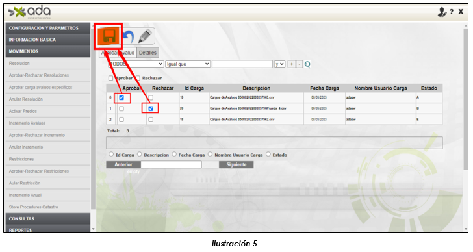Click the magnifying glass search icon
Image resolution: width=473 pixels, height=252 pixels.
(x=307, y=64)
